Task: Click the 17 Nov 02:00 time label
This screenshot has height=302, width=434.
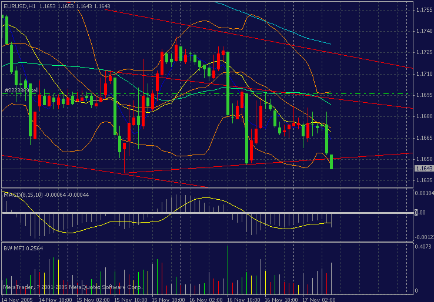Action: click(319, 300)
